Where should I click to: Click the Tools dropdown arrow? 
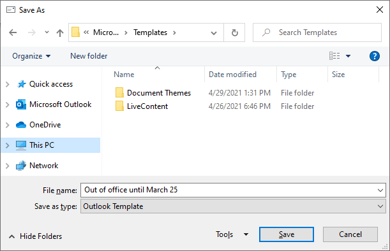[246, 234]
